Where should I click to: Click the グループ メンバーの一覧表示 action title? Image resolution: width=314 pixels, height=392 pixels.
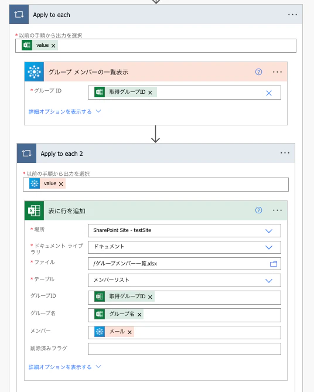click(88, 72)
